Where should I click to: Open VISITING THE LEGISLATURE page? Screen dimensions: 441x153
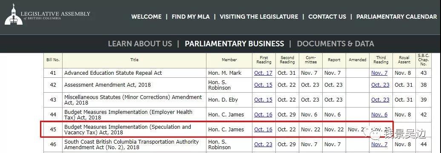tap(259, 17)
